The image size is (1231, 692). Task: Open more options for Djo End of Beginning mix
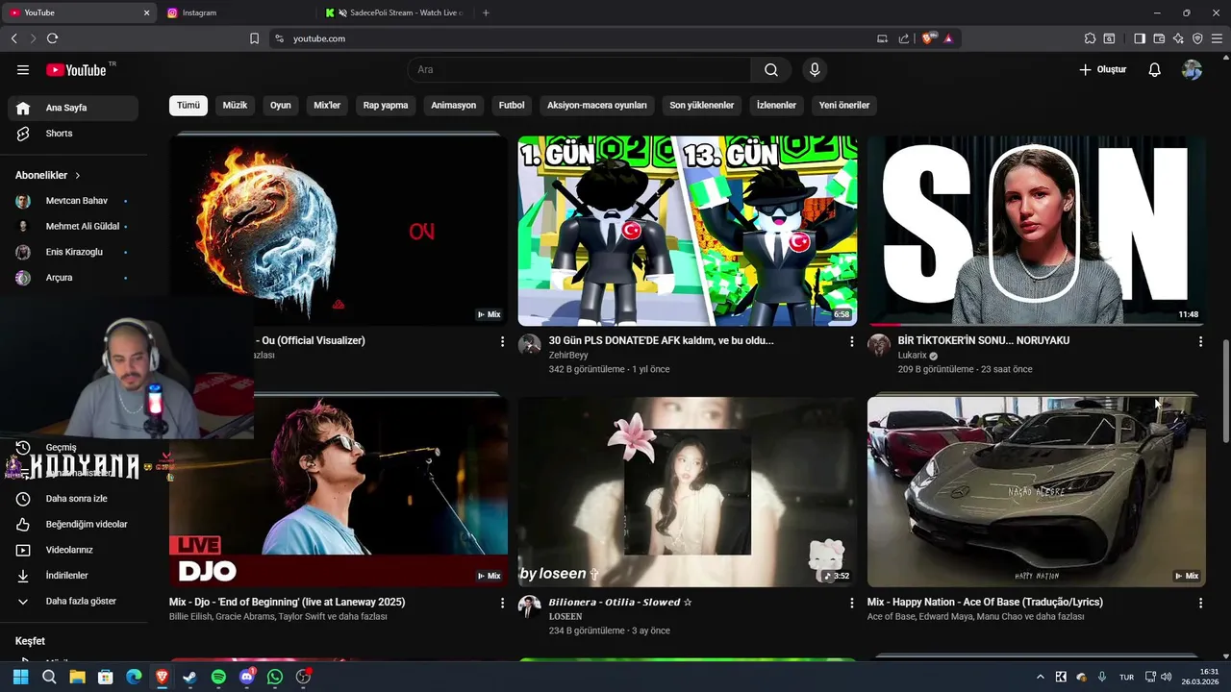(x=502, y=603)
